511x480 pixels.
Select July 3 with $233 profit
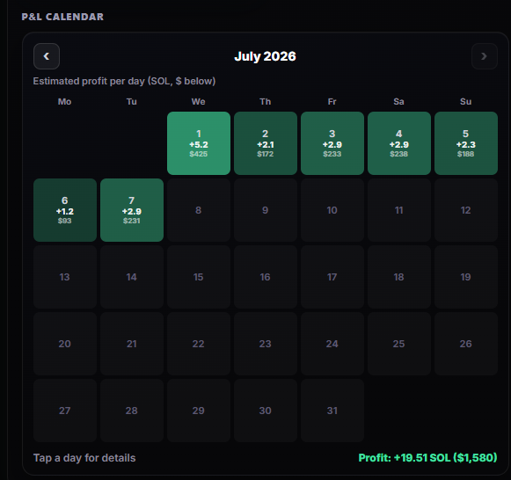click(x=332, y=143)
